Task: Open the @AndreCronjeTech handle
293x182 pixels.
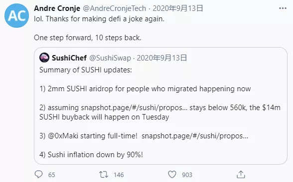Action: [x=115, y=8]
